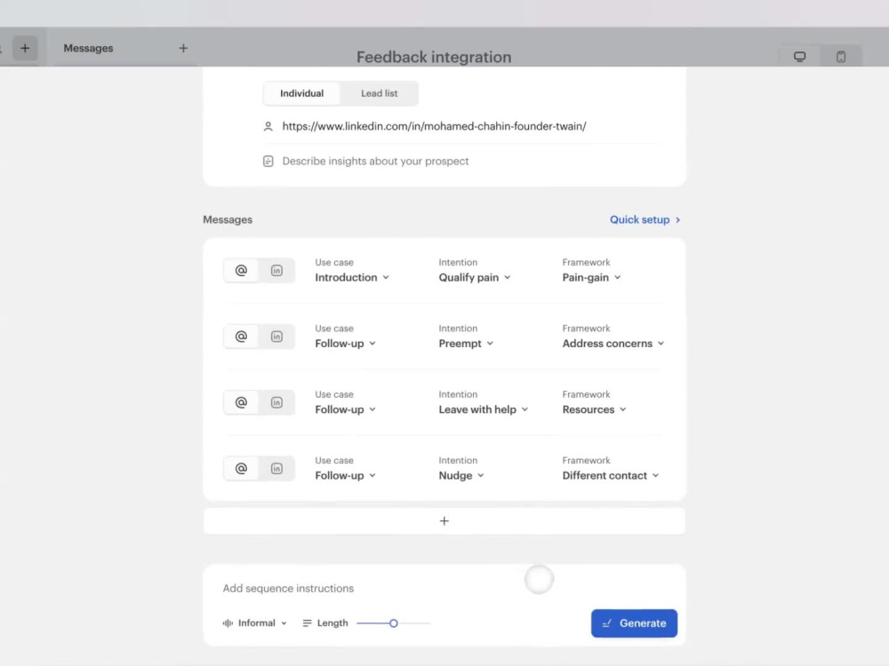Add new tab with plus after Messages

[183, 48]
